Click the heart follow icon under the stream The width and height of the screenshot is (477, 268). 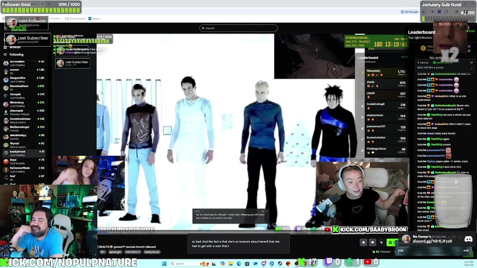click(372, 243)
